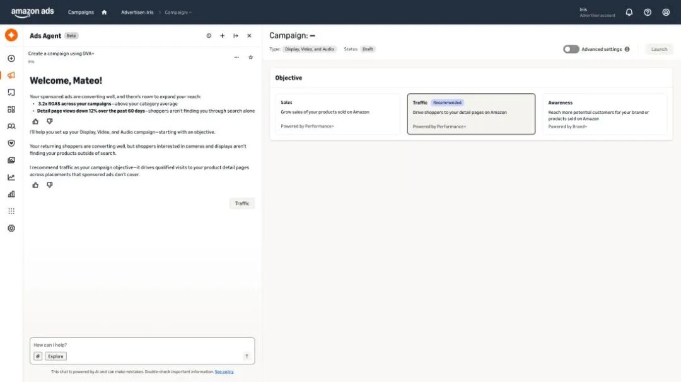The width and height of the screenshot is (681, 382).
Task: Open the Advertiser: Iris breadcrumb
Action: click(137, 12)
